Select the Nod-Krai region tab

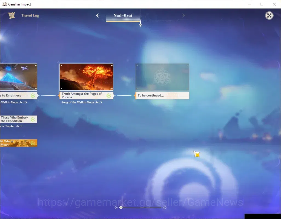(123, 16)
